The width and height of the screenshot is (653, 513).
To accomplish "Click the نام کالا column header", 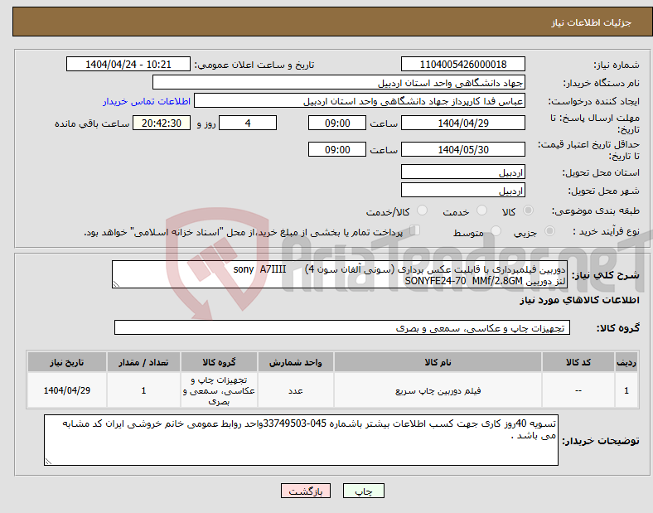I will (438, 362).
